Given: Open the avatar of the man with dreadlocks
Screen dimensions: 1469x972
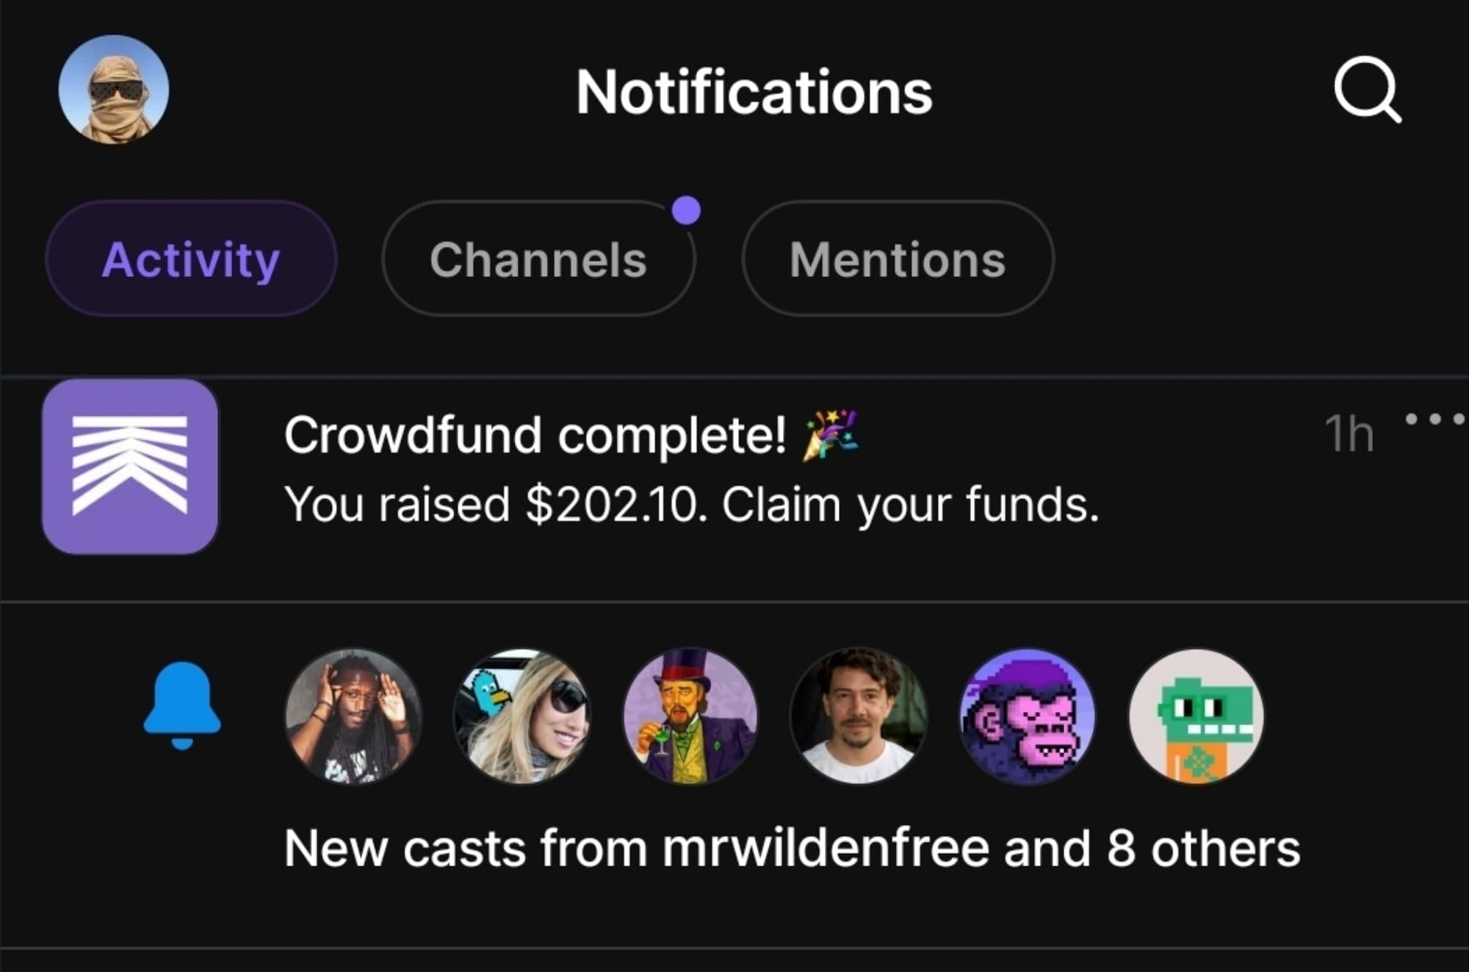Looking at the screenshot, I should coord(353,716).
